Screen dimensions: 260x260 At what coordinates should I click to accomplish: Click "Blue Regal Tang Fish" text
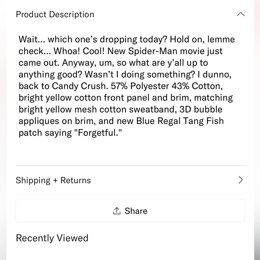(180, 121)
